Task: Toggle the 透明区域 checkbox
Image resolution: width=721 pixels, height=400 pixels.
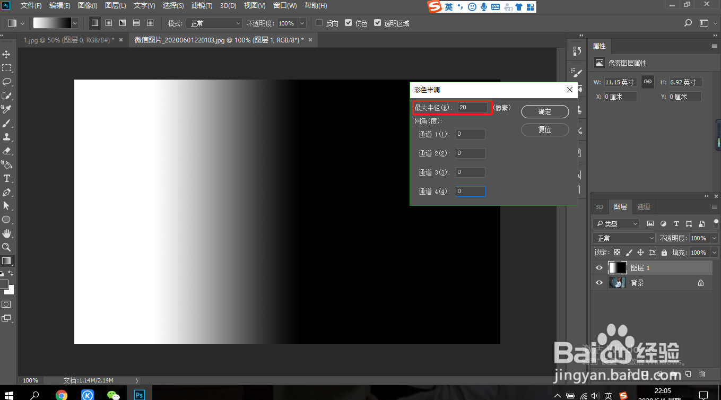Action: click(377, 23)
